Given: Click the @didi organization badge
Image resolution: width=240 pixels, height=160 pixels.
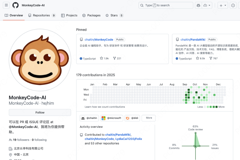Looking at the screenshot, I should coord(132,118).
